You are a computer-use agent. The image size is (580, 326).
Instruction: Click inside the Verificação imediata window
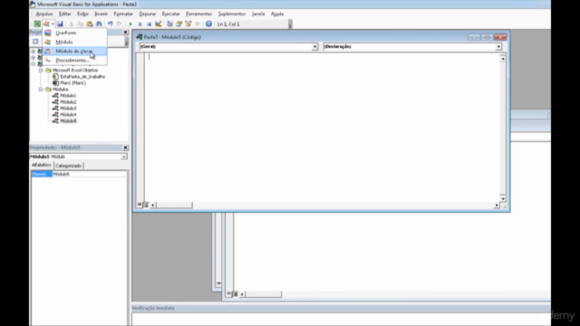click(341, 320)
